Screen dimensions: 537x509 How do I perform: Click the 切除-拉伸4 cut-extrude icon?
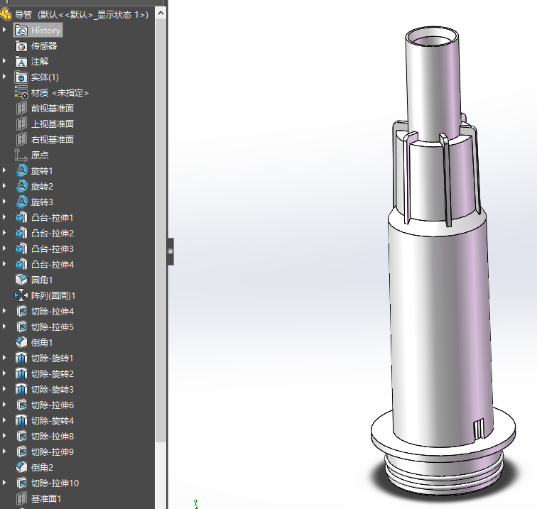[x=21, y=312]
